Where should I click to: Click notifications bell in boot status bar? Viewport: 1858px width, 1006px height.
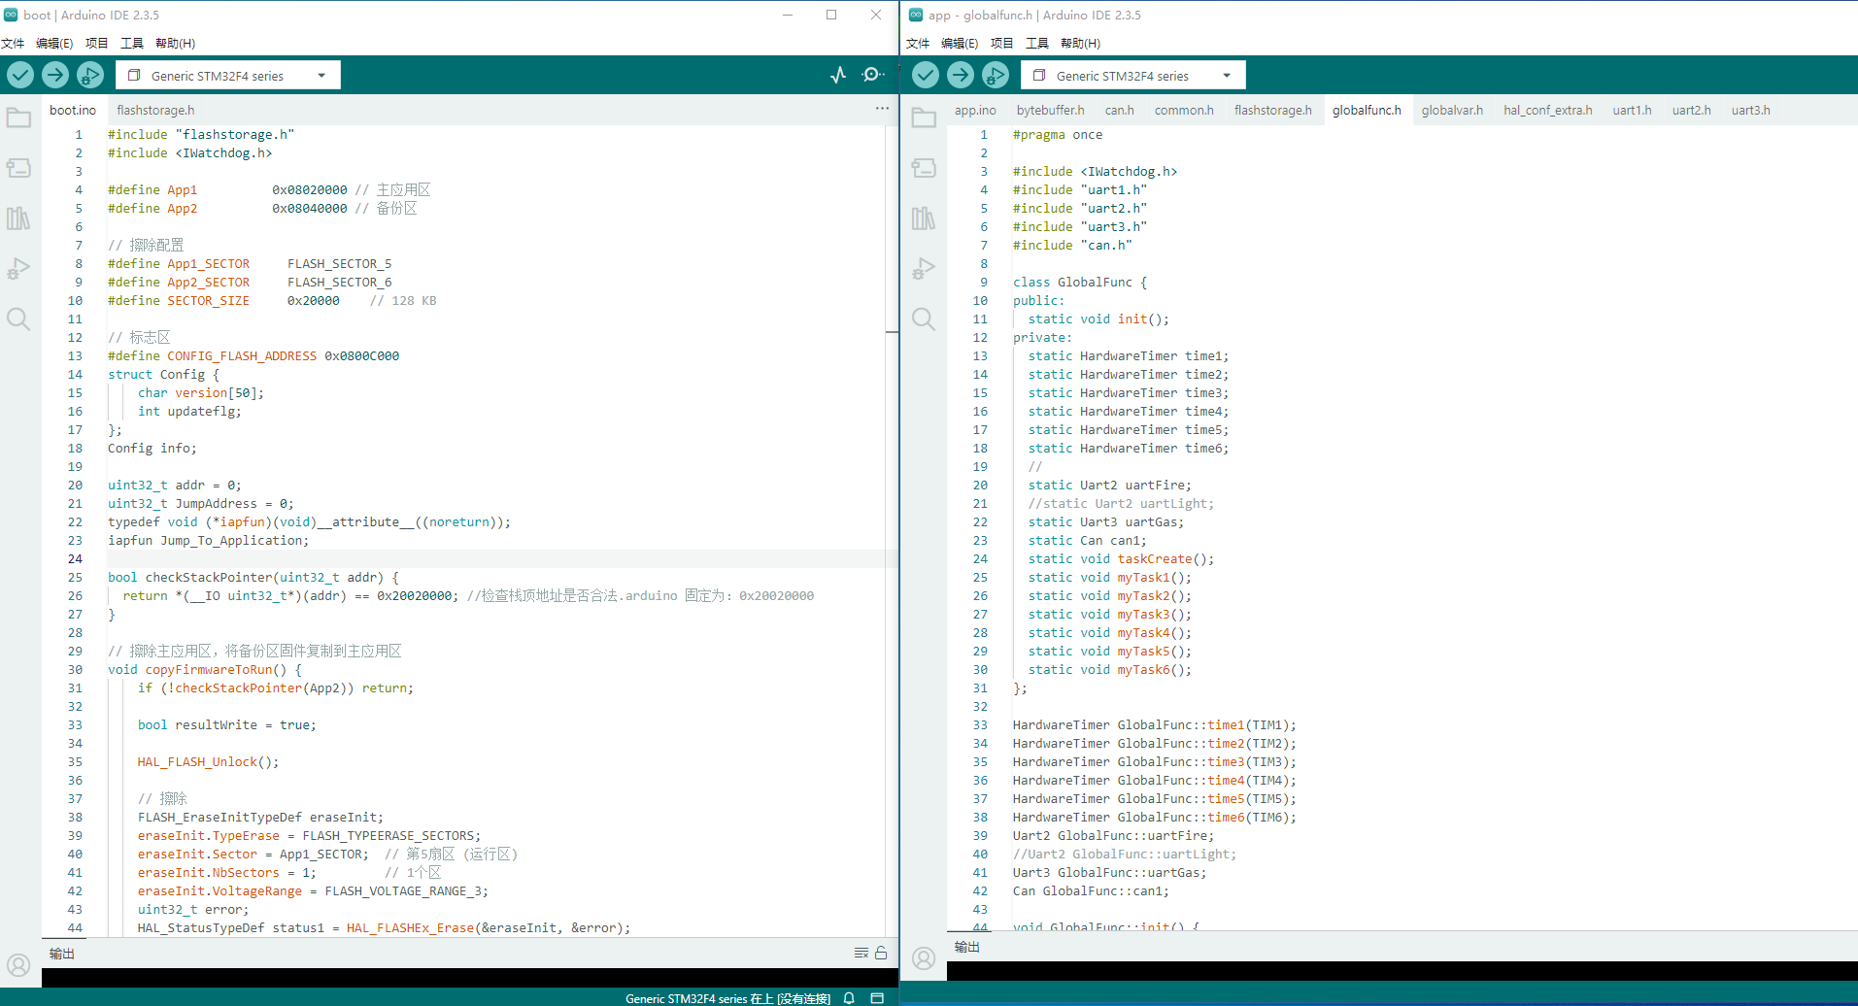tap(849, 998)
